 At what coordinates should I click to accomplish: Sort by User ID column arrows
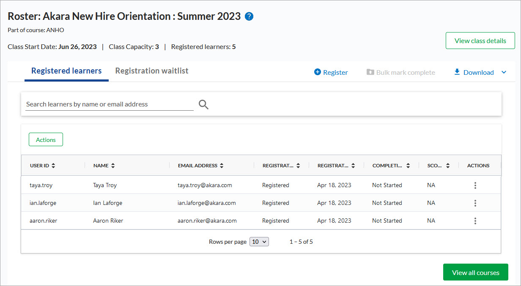click(x=54, y=166)
